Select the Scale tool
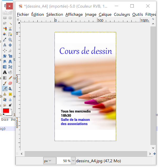The height and width of the screenshot is (167, 158). point(10,56)
